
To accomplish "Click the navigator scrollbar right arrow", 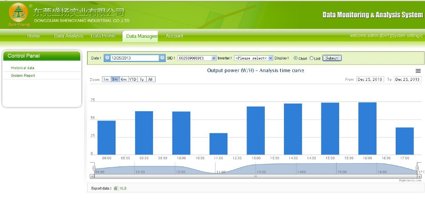I will (x=419, y=176).
